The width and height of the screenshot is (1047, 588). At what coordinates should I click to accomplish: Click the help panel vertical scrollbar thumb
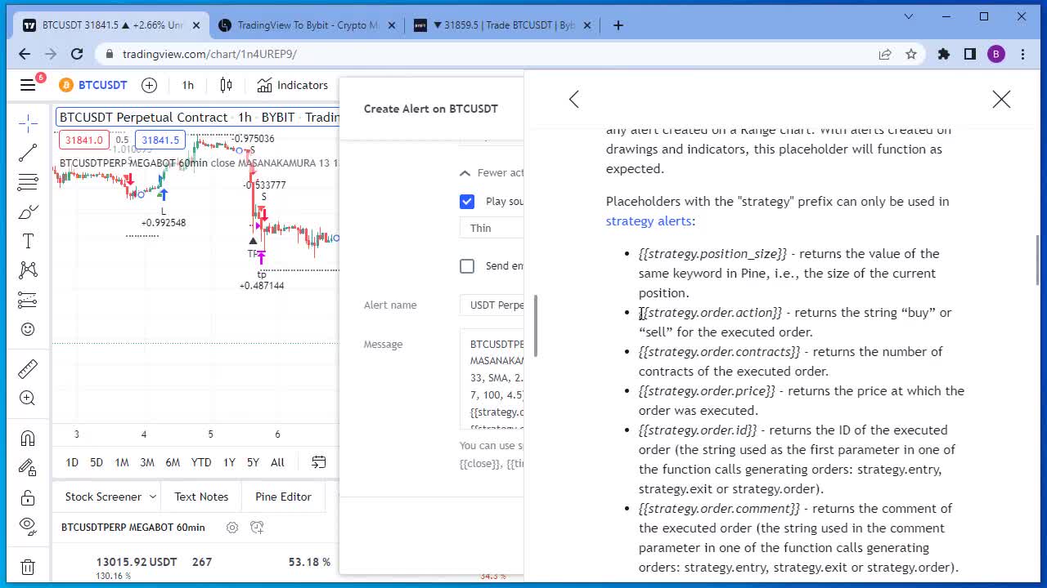[1037, 261]
